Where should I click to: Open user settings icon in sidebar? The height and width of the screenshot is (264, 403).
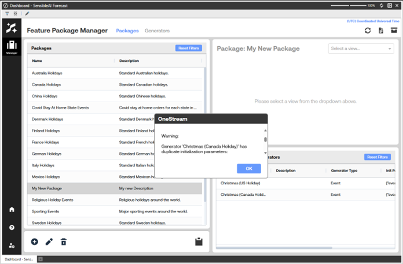pyautogui.click(x=12, y=246)
